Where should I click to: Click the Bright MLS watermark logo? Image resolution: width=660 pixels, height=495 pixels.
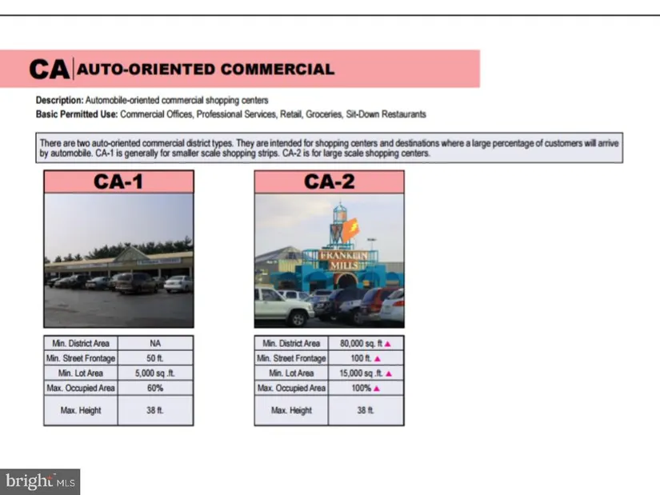tap(40, 481)
